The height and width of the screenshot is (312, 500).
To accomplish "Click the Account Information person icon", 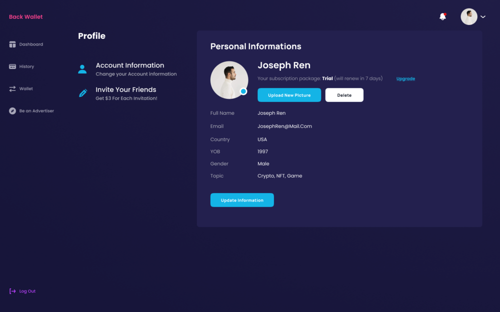I will pos(82,69).
